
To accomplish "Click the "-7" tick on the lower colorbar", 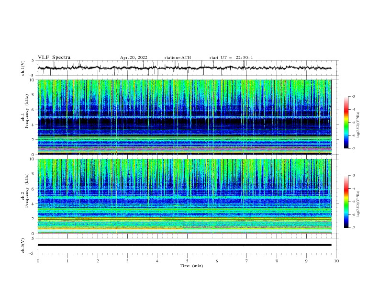I will click(x=353, y=228).
